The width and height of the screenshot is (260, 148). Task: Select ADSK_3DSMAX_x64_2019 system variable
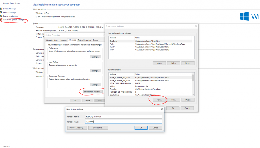[150, 81]
